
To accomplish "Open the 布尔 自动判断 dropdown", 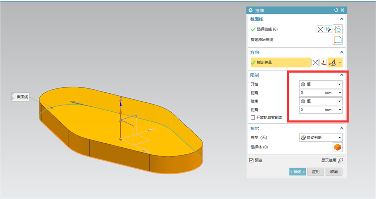I will tap(321, 138).
